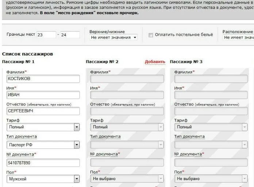Screen dimensions: 254x187
Task: Click passenger 3 '№ документа' label
Action: tap(188, 154)
